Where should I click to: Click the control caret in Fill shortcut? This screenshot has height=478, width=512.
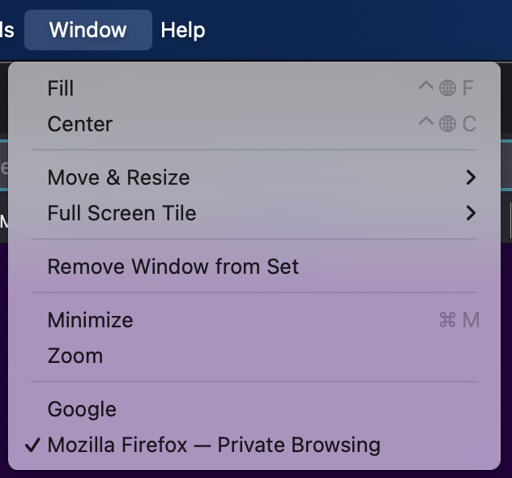[426, 86]
